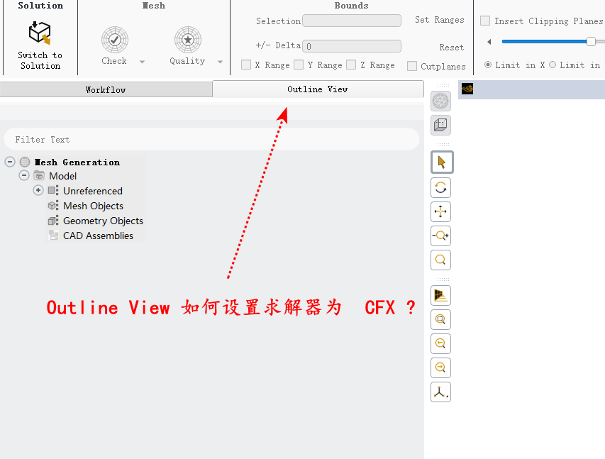This screenshot has height=459, width=605.
Task: Switch to the Workflow tab
Action: point(106,89)
